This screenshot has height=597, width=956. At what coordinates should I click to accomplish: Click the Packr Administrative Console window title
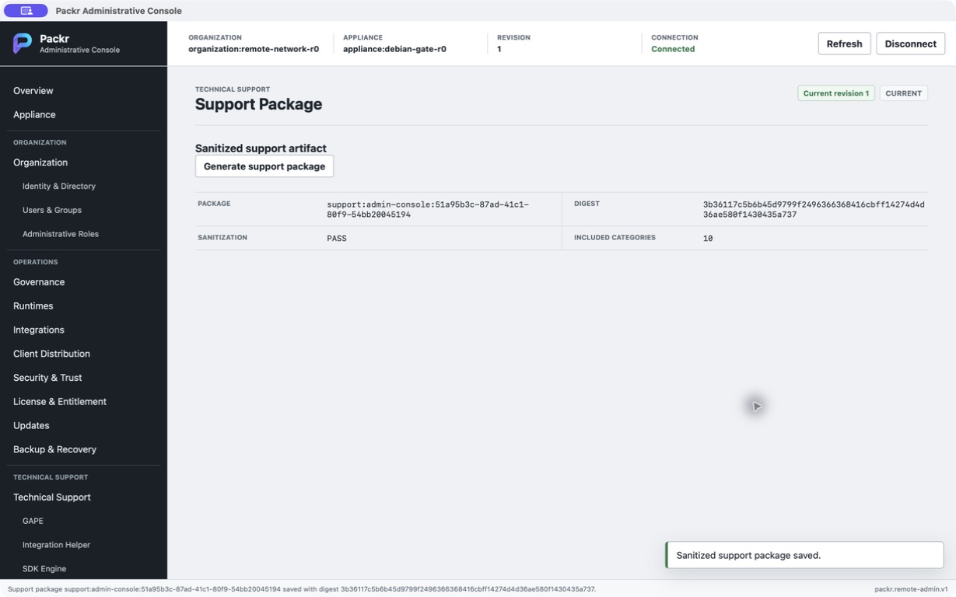118,11
